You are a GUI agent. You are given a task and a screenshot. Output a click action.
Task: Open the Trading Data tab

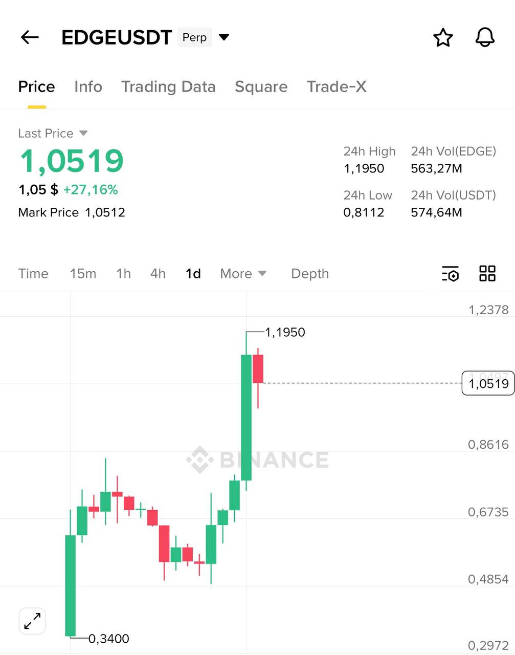[168, 87]
